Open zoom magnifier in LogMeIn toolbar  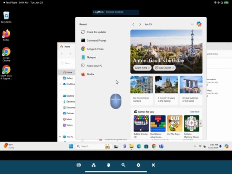click(x=124, y=165)
